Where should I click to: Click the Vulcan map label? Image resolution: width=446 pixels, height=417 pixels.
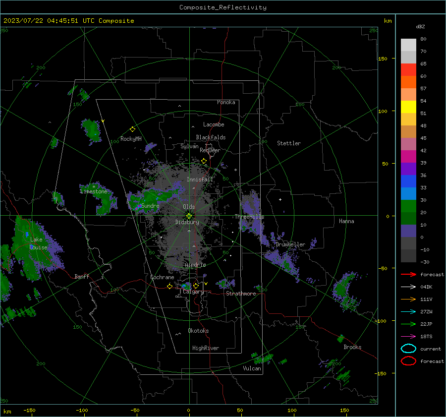(252, 368)
